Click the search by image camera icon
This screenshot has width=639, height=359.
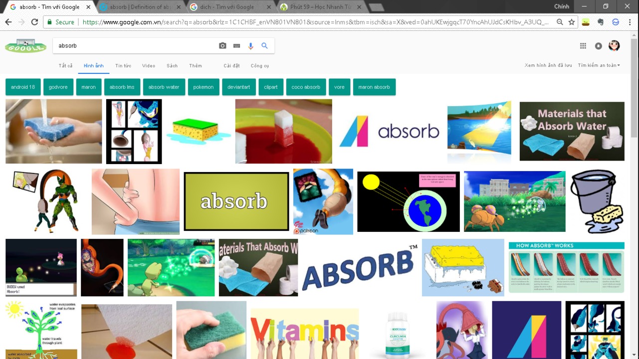222,46
